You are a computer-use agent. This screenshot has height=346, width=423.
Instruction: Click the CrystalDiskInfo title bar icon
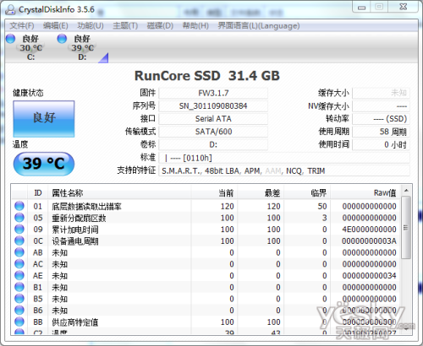(10, 9)
